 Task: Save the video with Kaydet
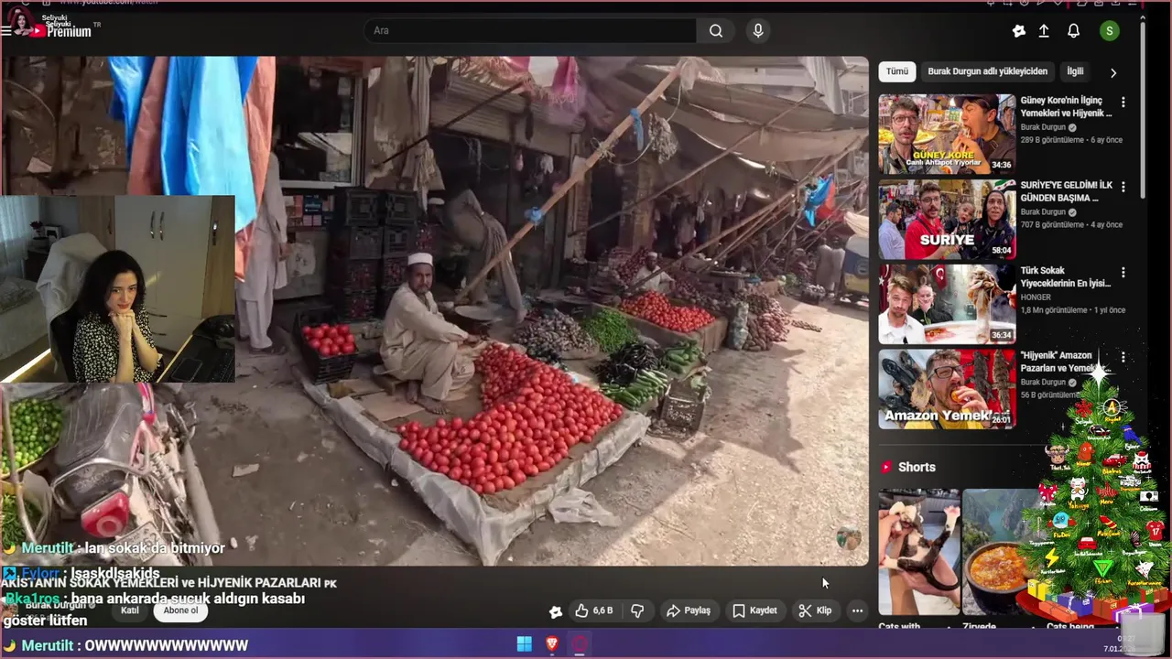point(754,610)
